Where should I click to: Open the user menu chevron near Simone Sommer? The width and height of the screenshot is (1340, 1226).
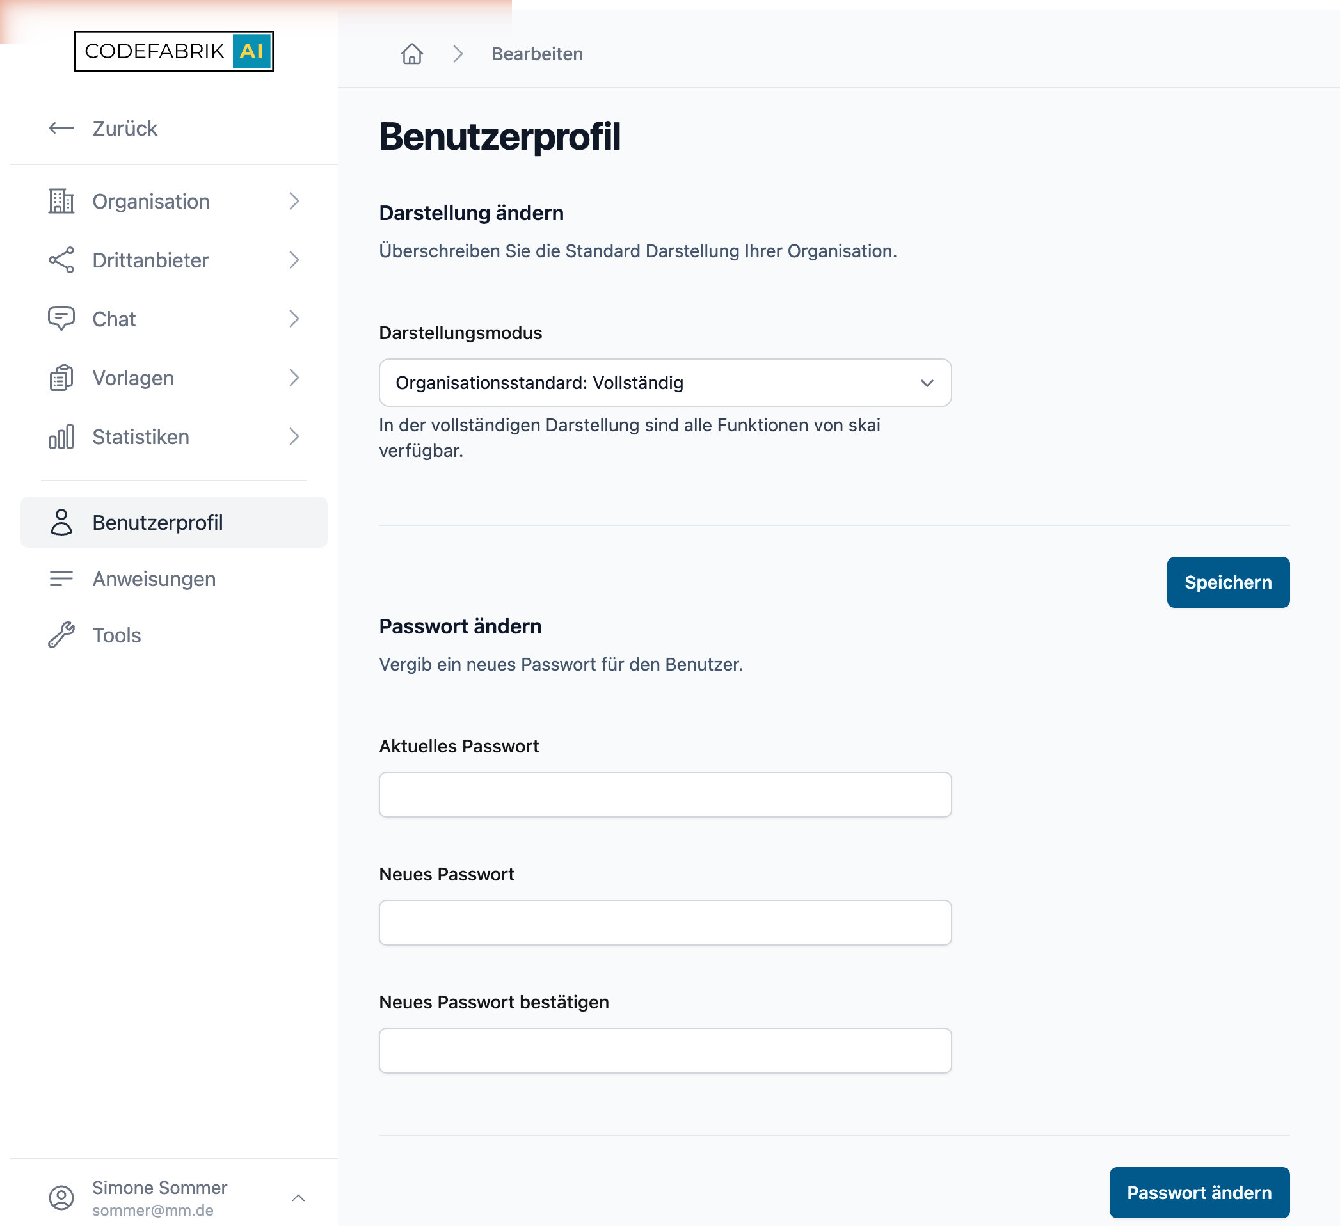click(x=298, y=1197)
